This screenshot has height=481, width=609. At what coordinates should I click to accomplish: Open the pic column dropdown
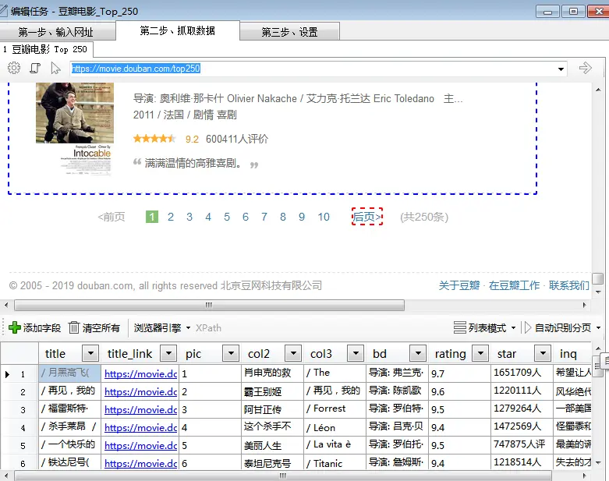231,353
